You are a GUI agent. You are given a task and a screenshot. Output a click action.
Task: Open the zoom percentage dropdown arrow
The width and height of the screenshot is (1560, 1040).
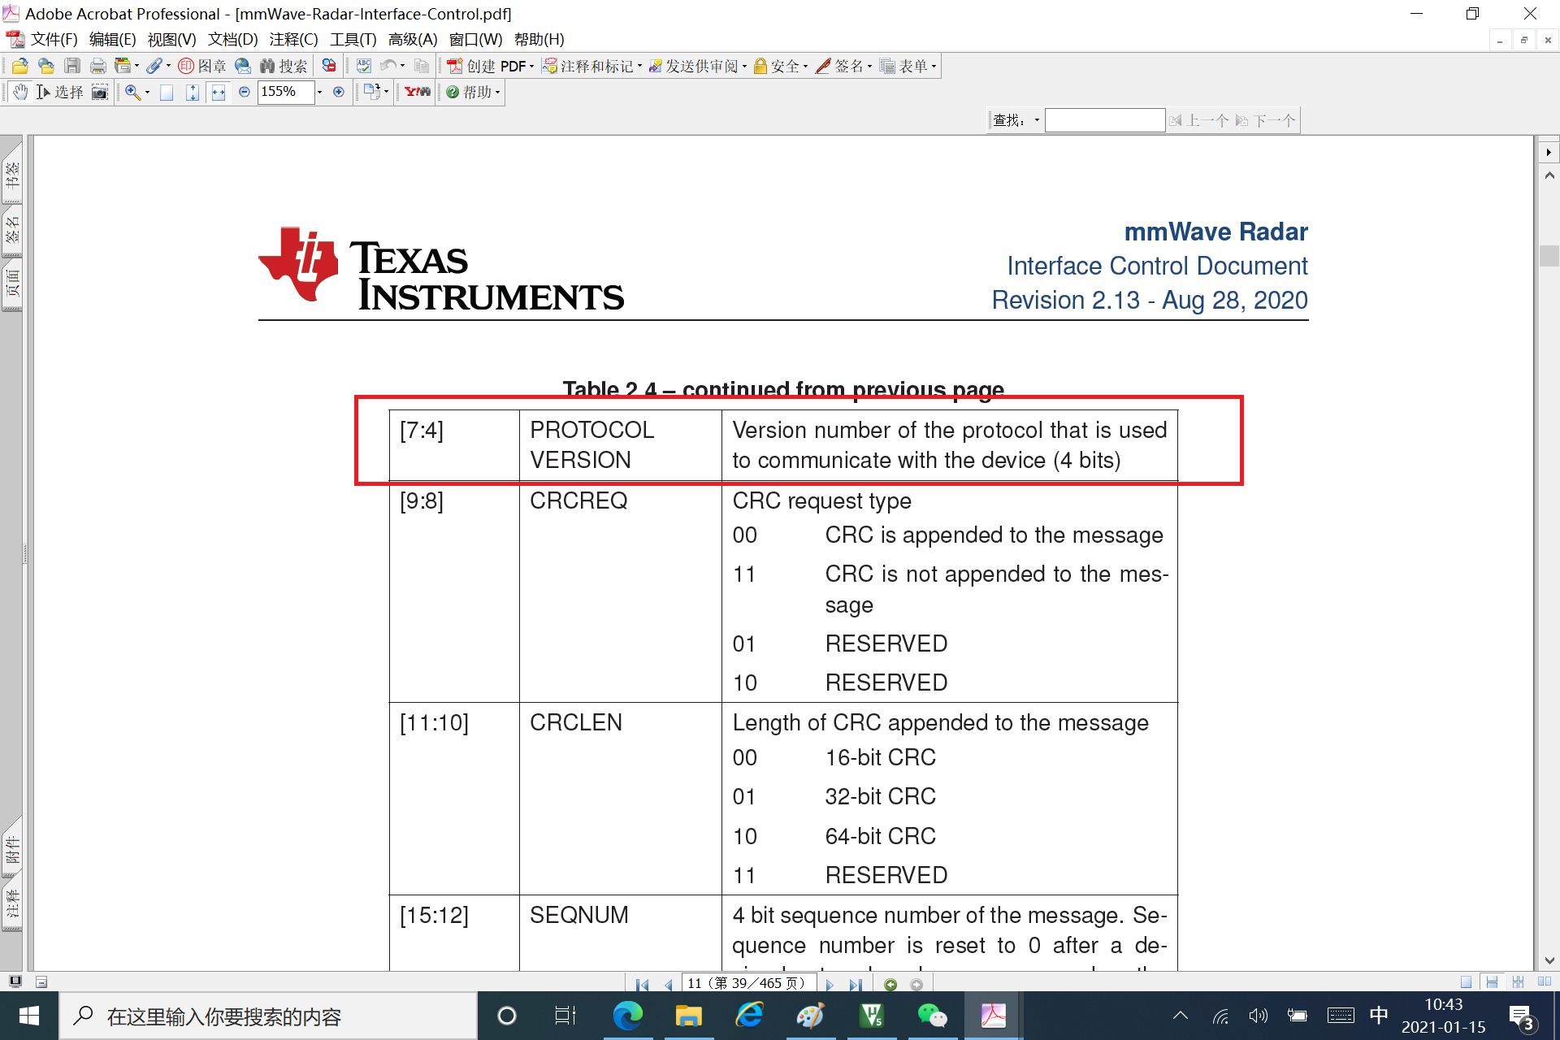[x=319, y=92]
